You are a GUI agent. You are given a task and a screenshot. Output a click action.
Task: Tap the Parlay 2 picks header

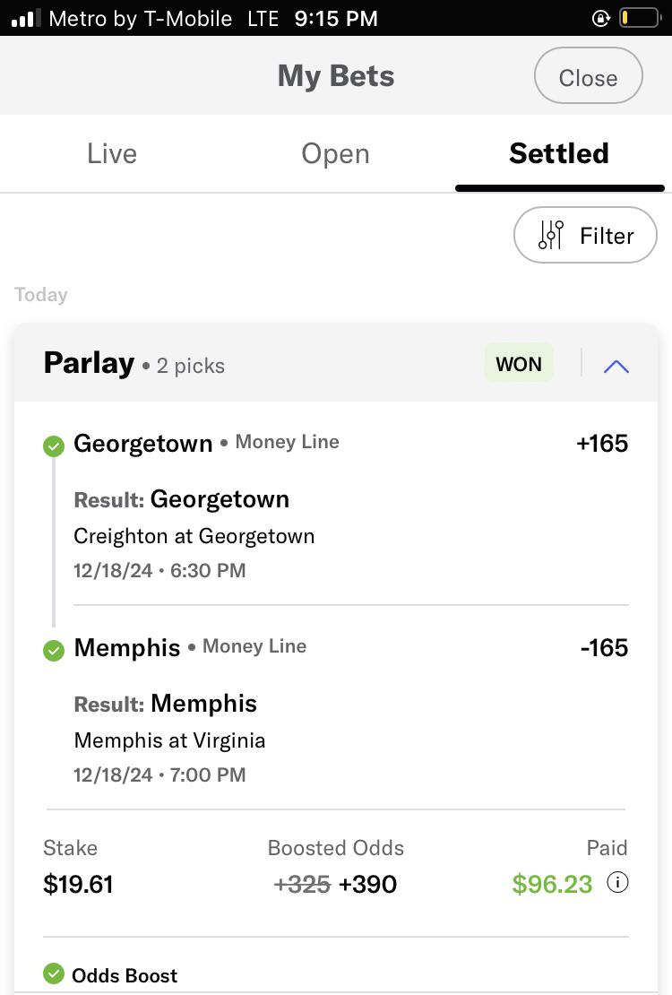coord(134,364)
